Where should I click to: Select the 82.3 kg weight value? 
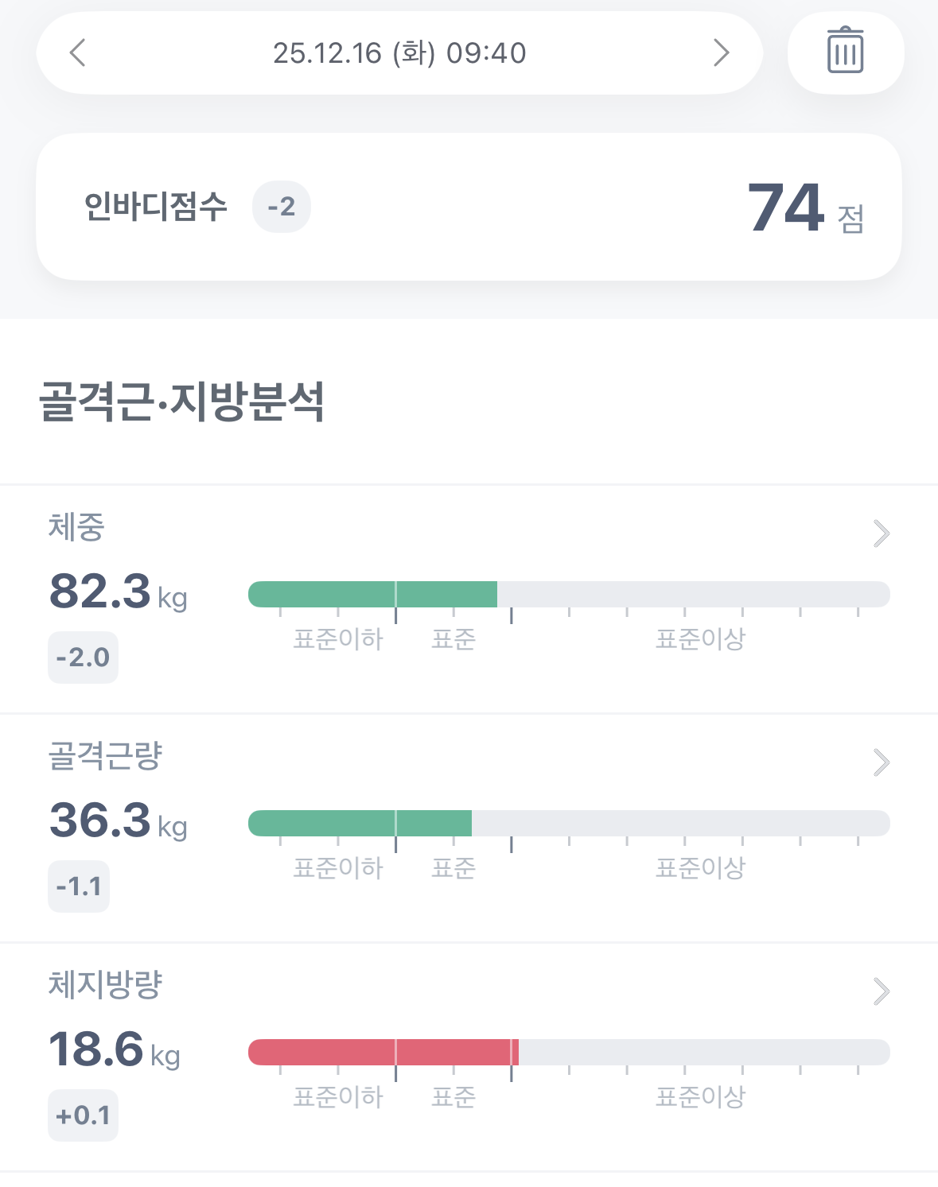pyautogui.click(x=119, y=592)
